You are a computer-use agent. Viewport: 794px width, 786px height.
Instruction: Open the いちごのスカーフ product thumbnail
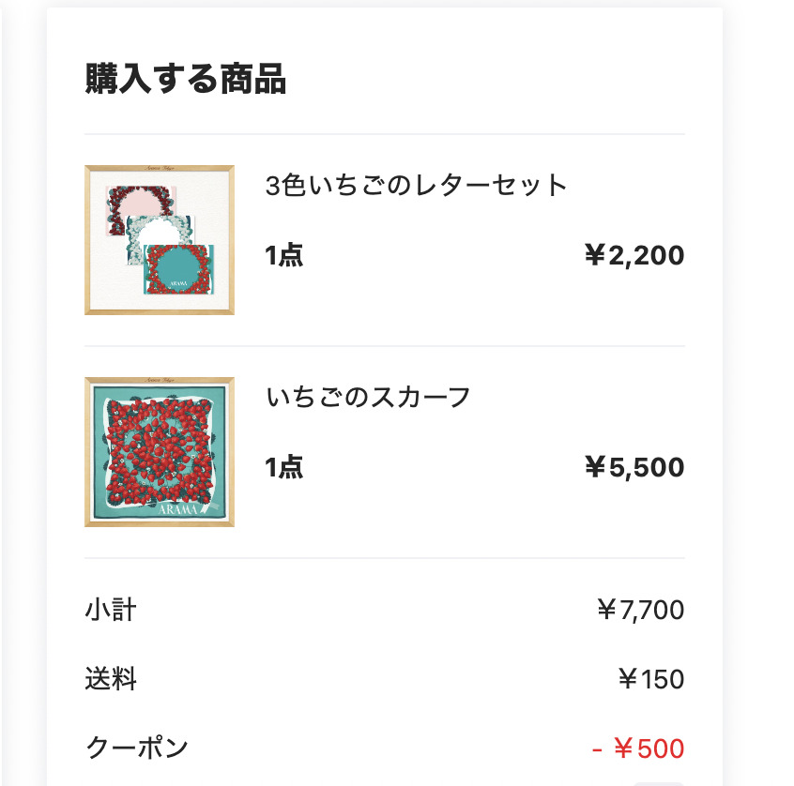pos(160,452)
